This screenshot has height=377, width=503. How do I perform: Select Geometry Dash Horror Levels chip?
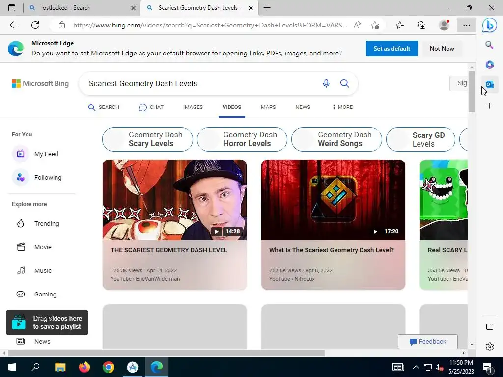[x=242, y=139]
